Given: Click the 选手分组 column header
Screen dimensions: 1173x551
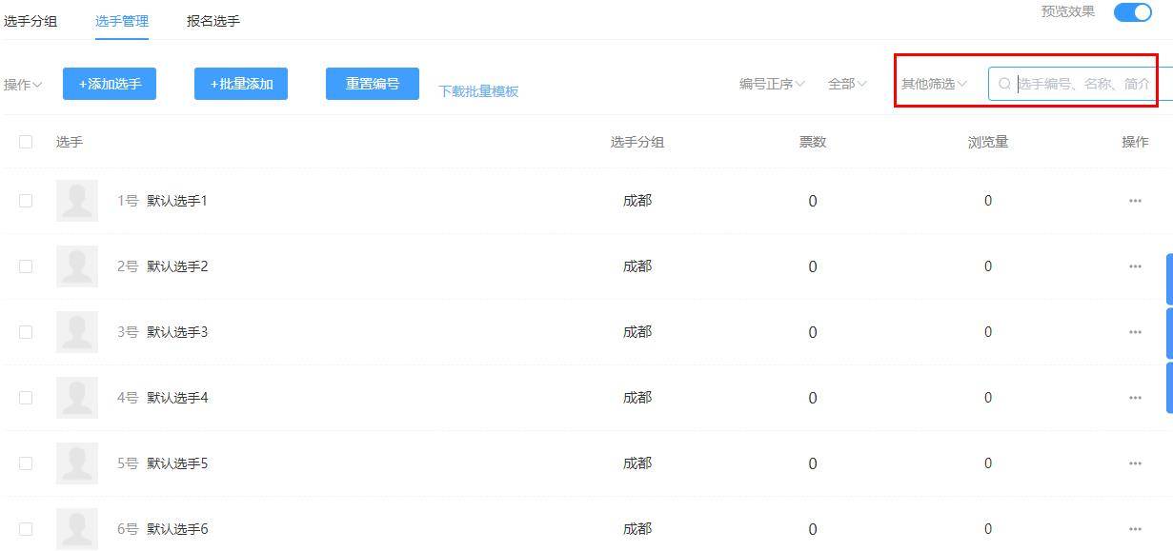Looking at the screenshot, I should click(x=637, y=142).
